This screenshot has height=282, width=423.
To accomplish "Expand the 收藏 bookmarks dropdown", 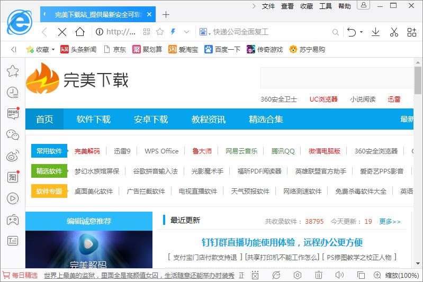I will tap(53, 50).
